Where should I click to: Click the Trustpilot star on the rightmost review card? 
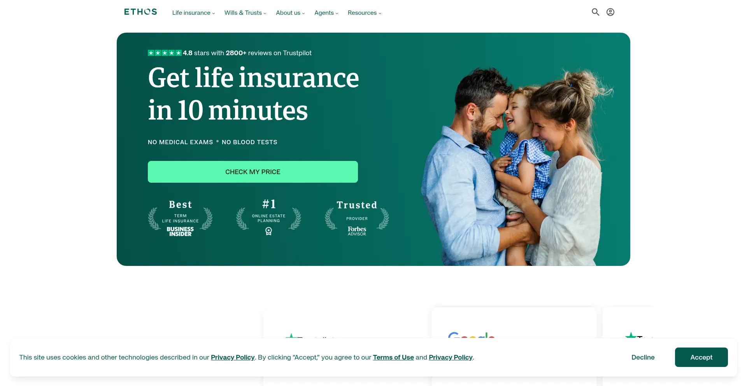[x=631, y=335]
